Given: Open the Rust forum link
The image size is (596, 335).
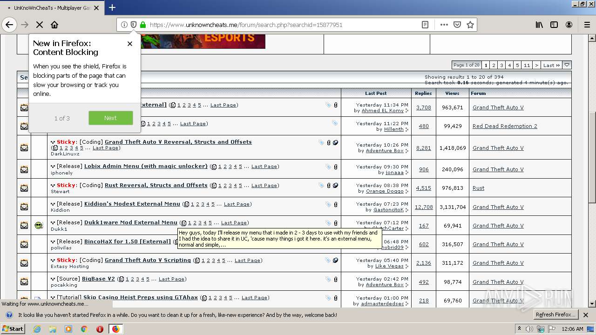Looking at the screenshot, I should point(478,188).
